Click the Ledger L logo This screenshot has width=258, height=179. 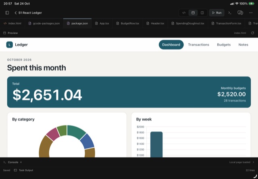click(x=10, y=45)
